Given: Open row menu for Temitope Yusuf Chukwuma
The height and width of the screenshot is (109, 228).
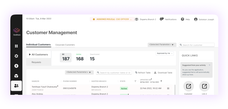Looking at the screenshot, I should pos(168,88).
